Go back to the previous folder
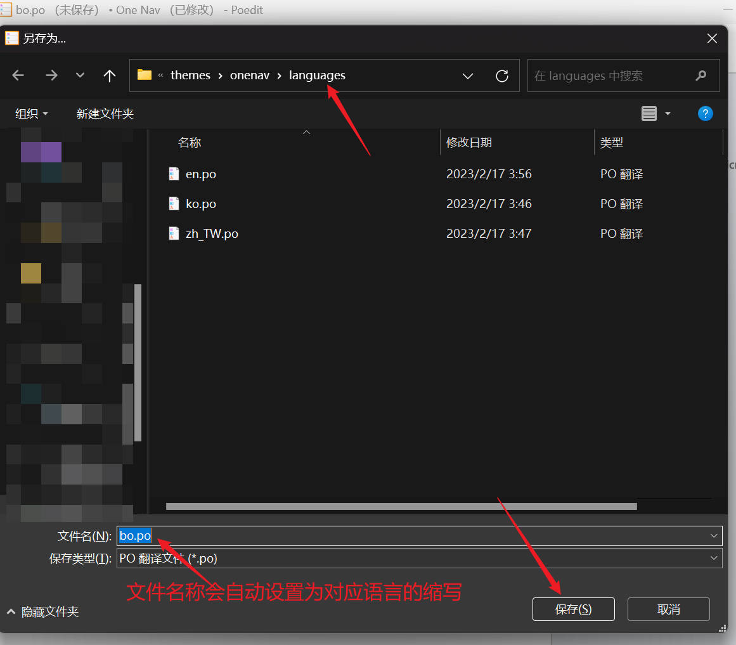Image resolution: width=736 pixels, height=645 pixels. [x=18, y=75]
